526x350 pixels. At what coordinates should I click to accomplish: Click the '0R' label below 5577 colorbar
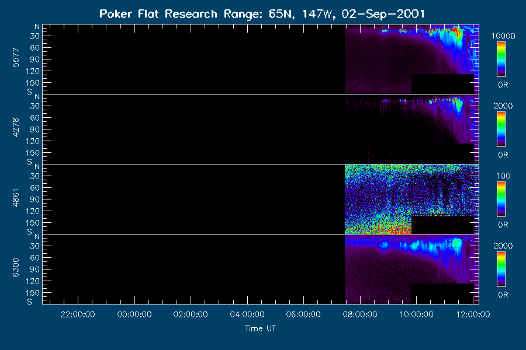503,85
